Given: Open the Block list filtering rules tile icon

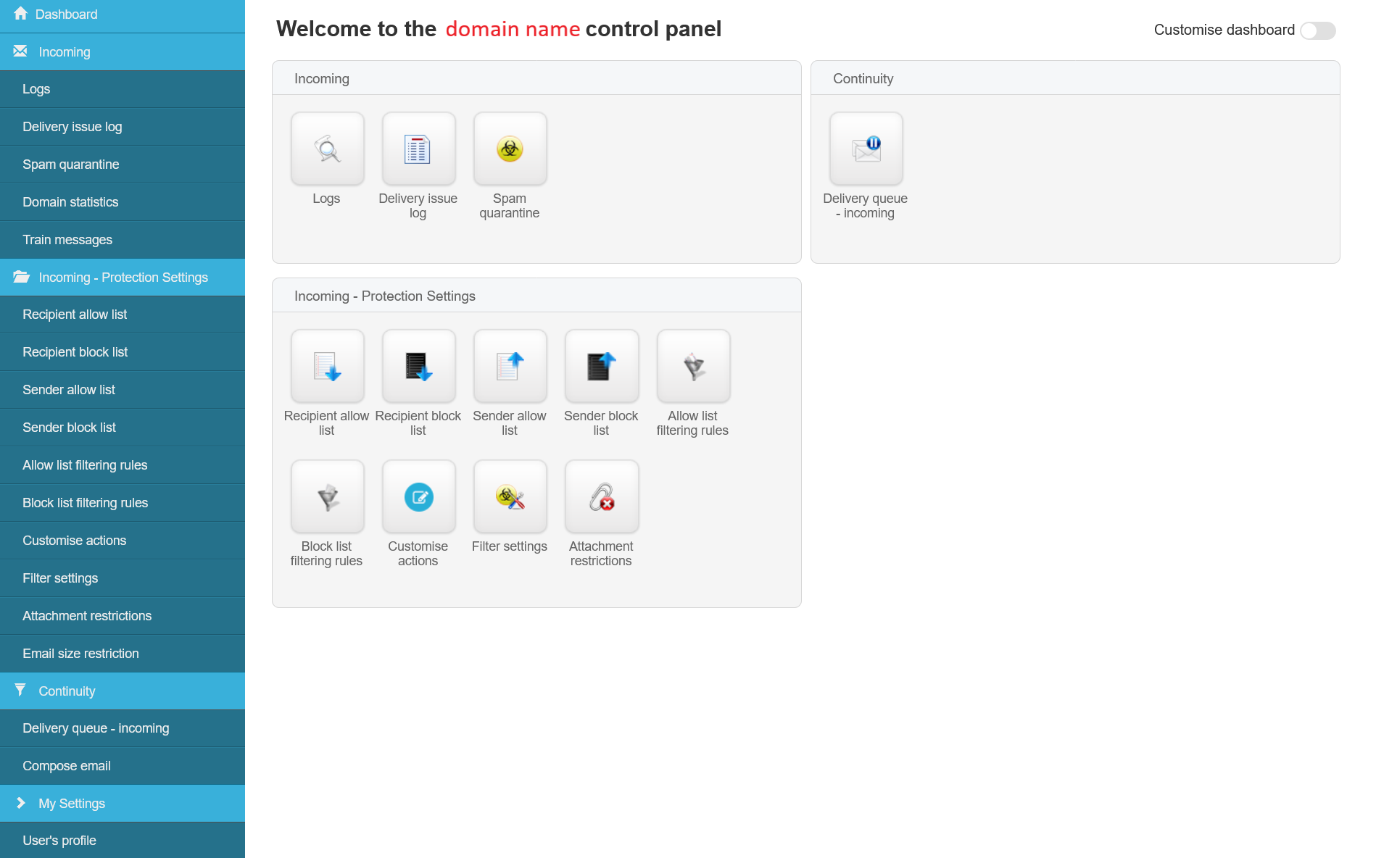Looking at the screenshot, I should [327, 496].
